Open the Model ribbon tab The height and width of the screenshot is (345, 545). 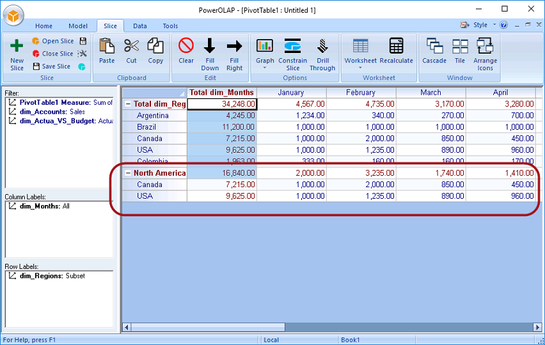78,26
